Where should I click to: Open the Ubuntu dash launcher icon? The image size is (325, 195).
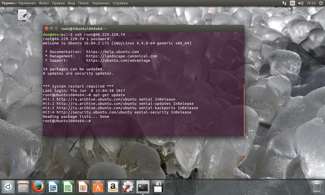(8, 187)
